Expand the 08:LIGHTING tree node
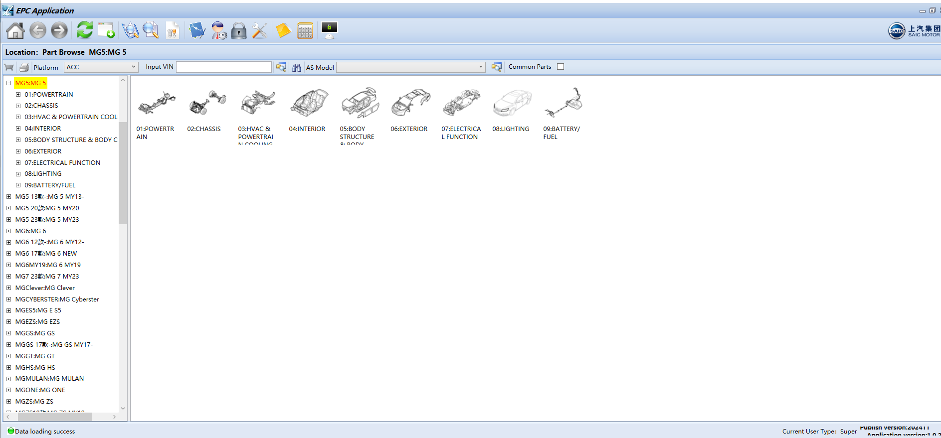The width and height of the screenshot is (941, 438). click(x=18, y=174)
